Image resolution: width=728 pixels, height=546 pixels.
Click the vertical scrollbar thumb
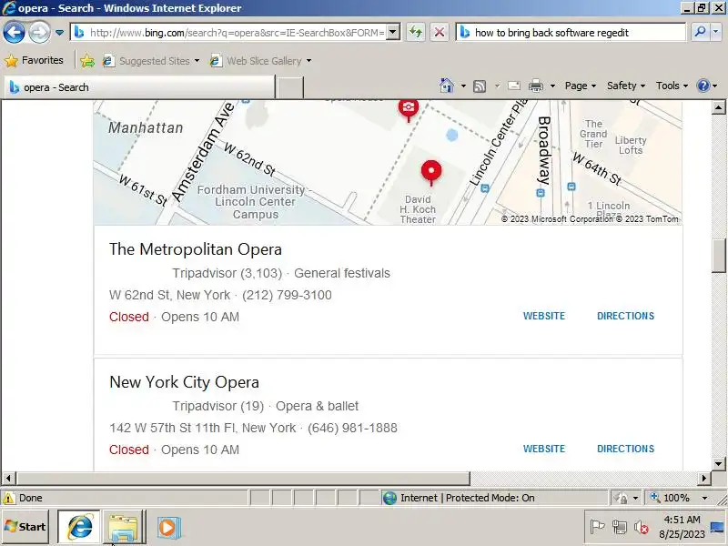pos(719,256)
